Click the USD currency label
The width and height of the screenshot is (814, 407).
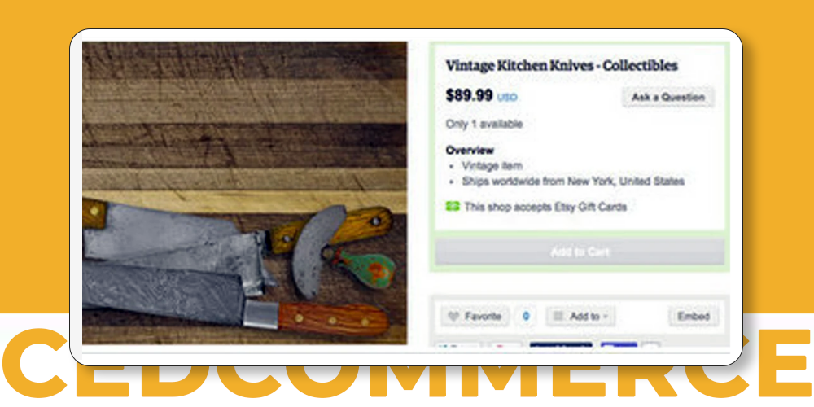pos(507,98)
